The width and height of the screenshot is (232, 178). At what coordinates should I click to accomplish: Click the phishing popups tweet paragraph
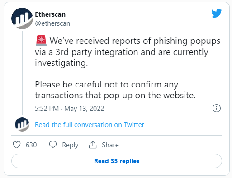128,52
